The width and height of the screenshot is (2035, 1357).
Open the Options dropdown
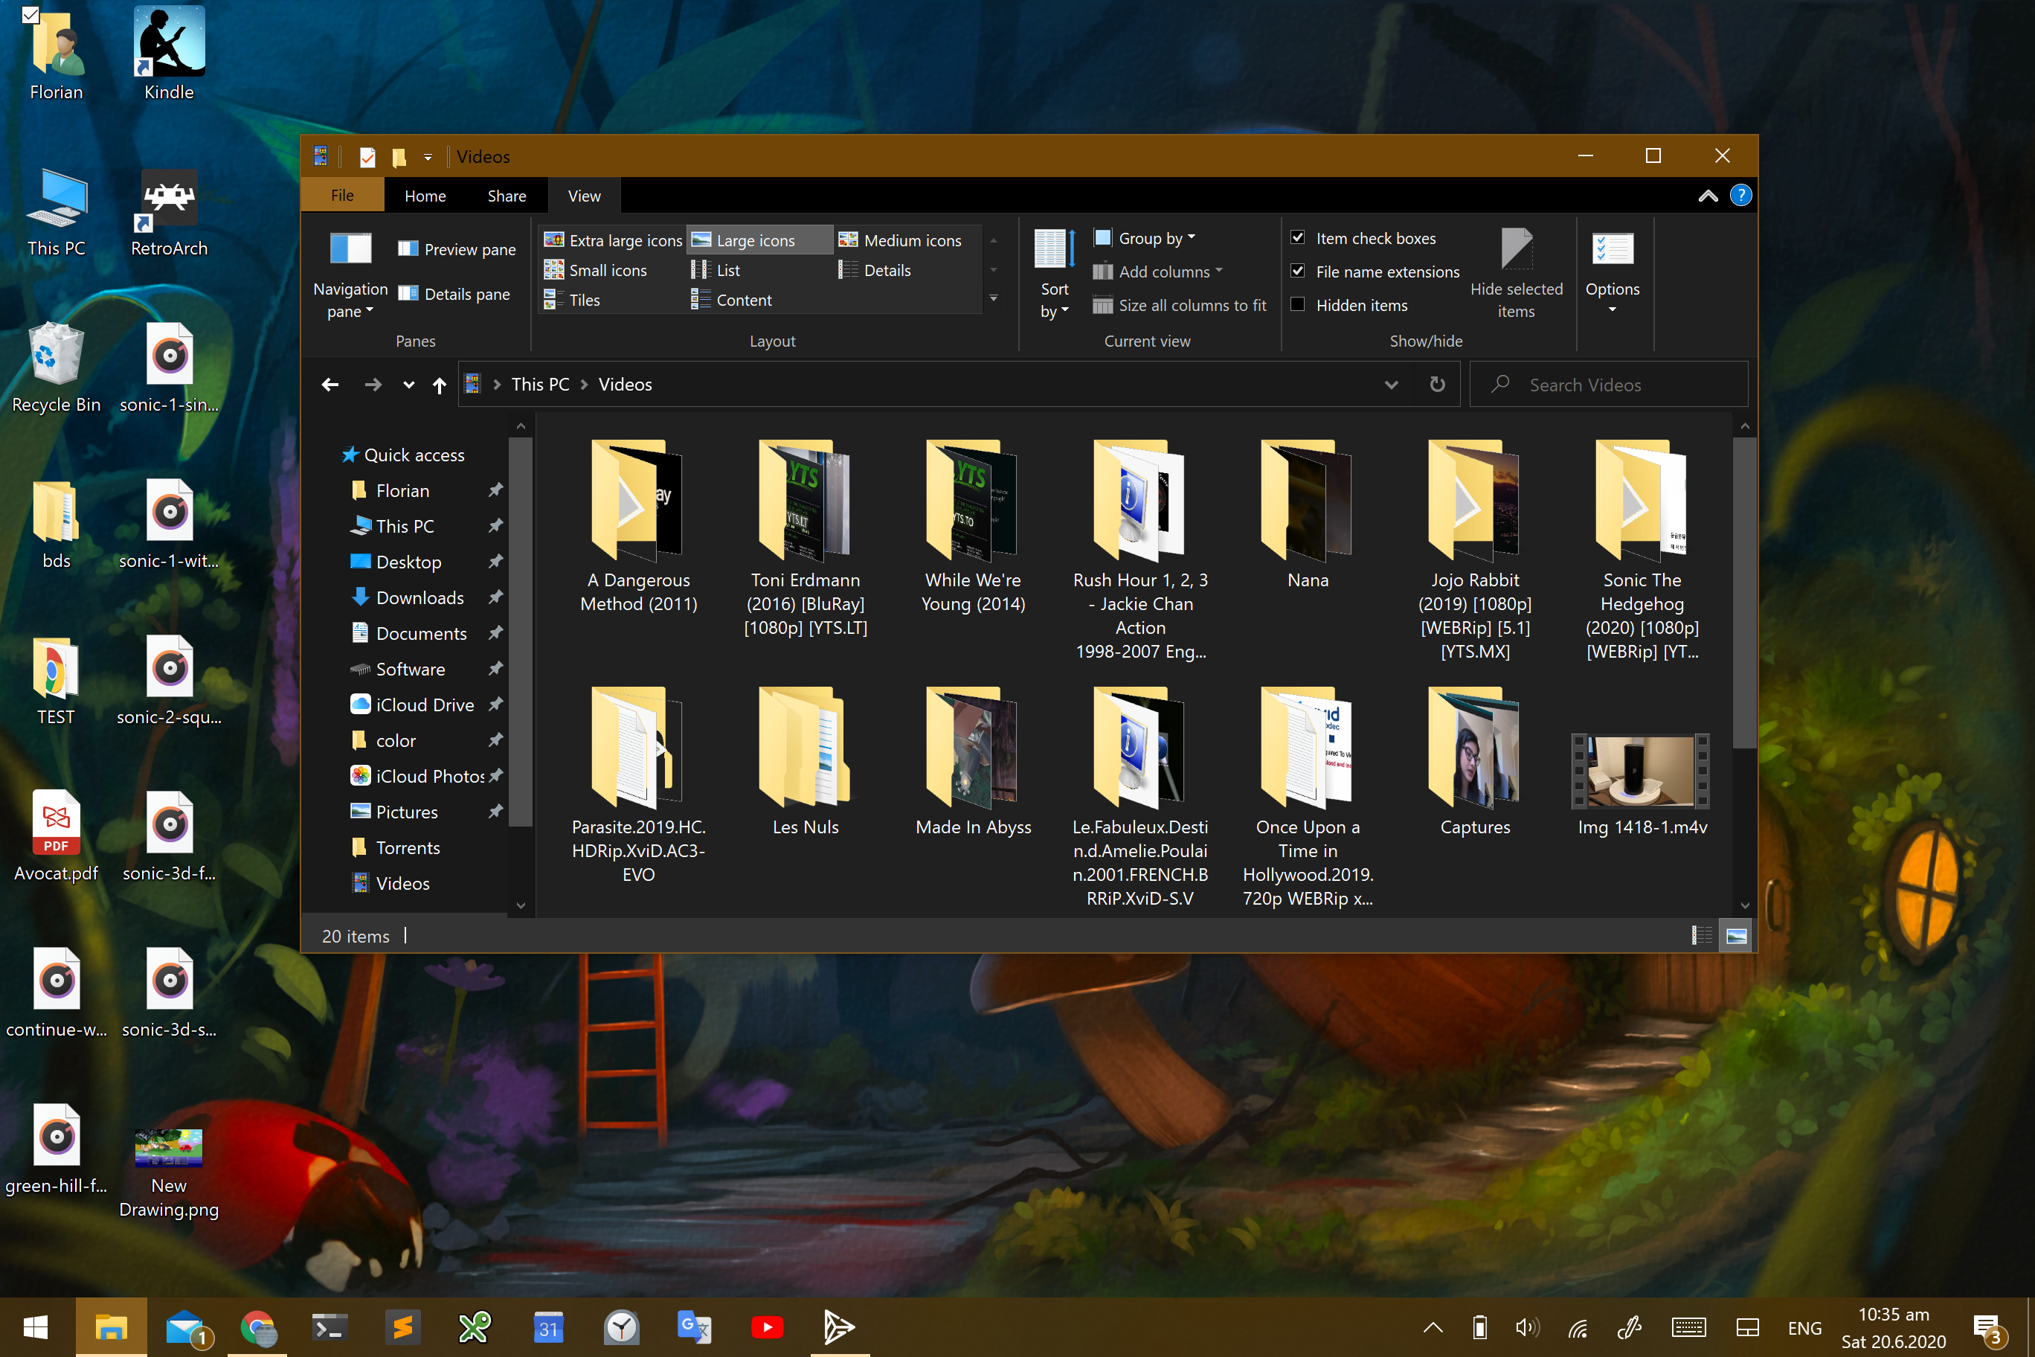point(1612,274)
